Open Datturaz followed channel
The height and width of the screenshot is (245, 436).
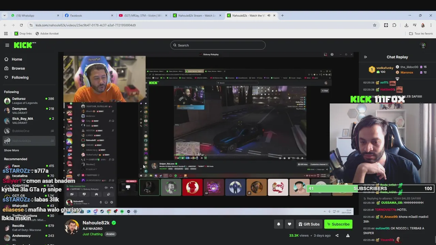[29, 101]
